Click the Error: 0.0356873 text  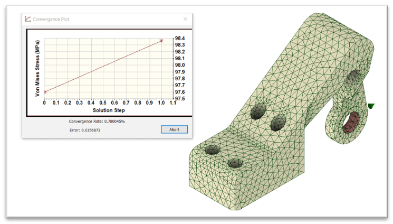(85, 130)
